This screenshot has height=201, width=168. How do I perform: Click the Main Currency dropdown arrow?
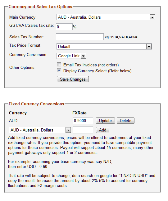152,17
